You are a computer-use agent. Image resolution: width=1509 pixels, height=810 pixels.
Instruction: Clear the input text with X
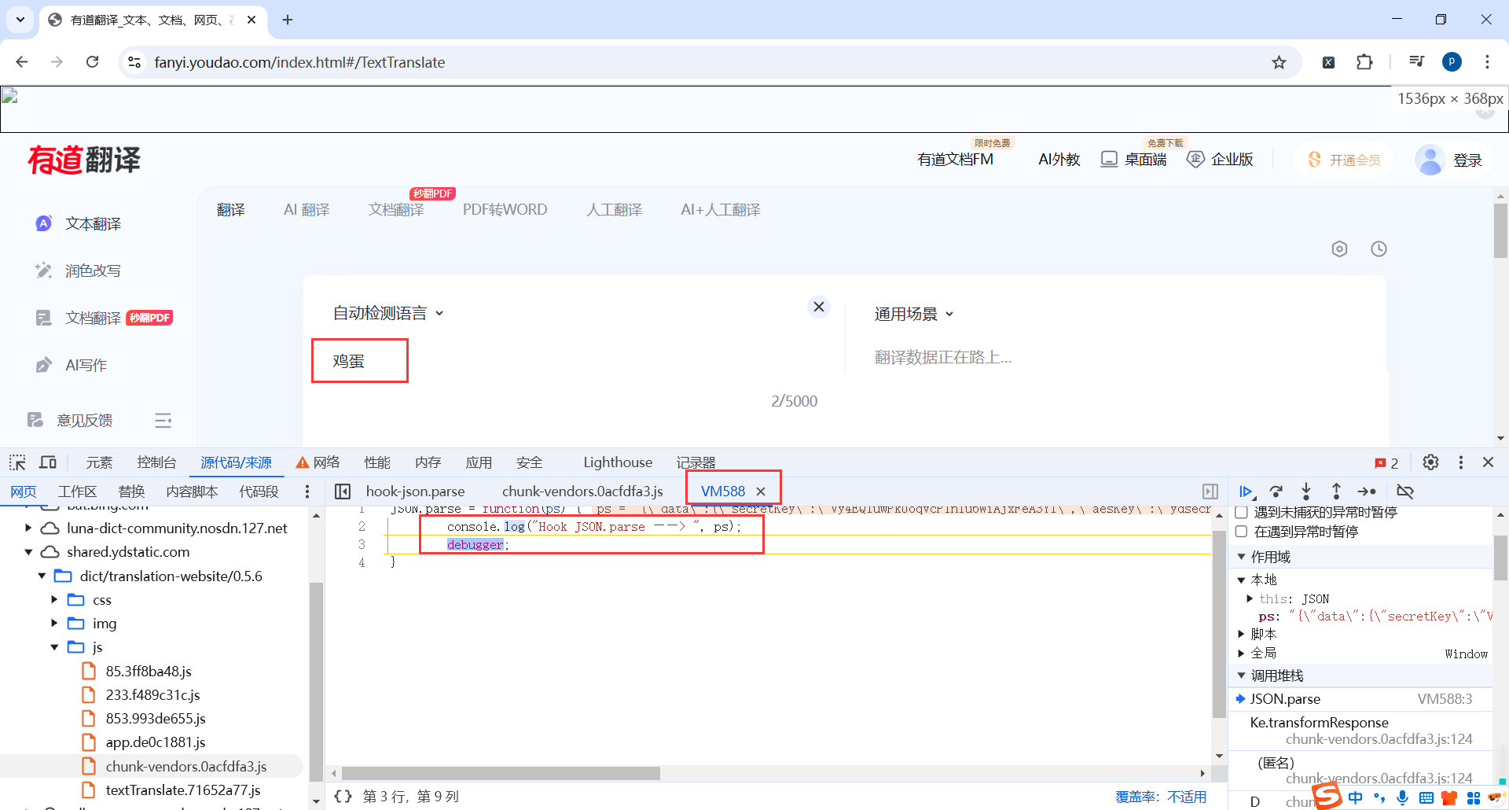[x=819, y=307]
